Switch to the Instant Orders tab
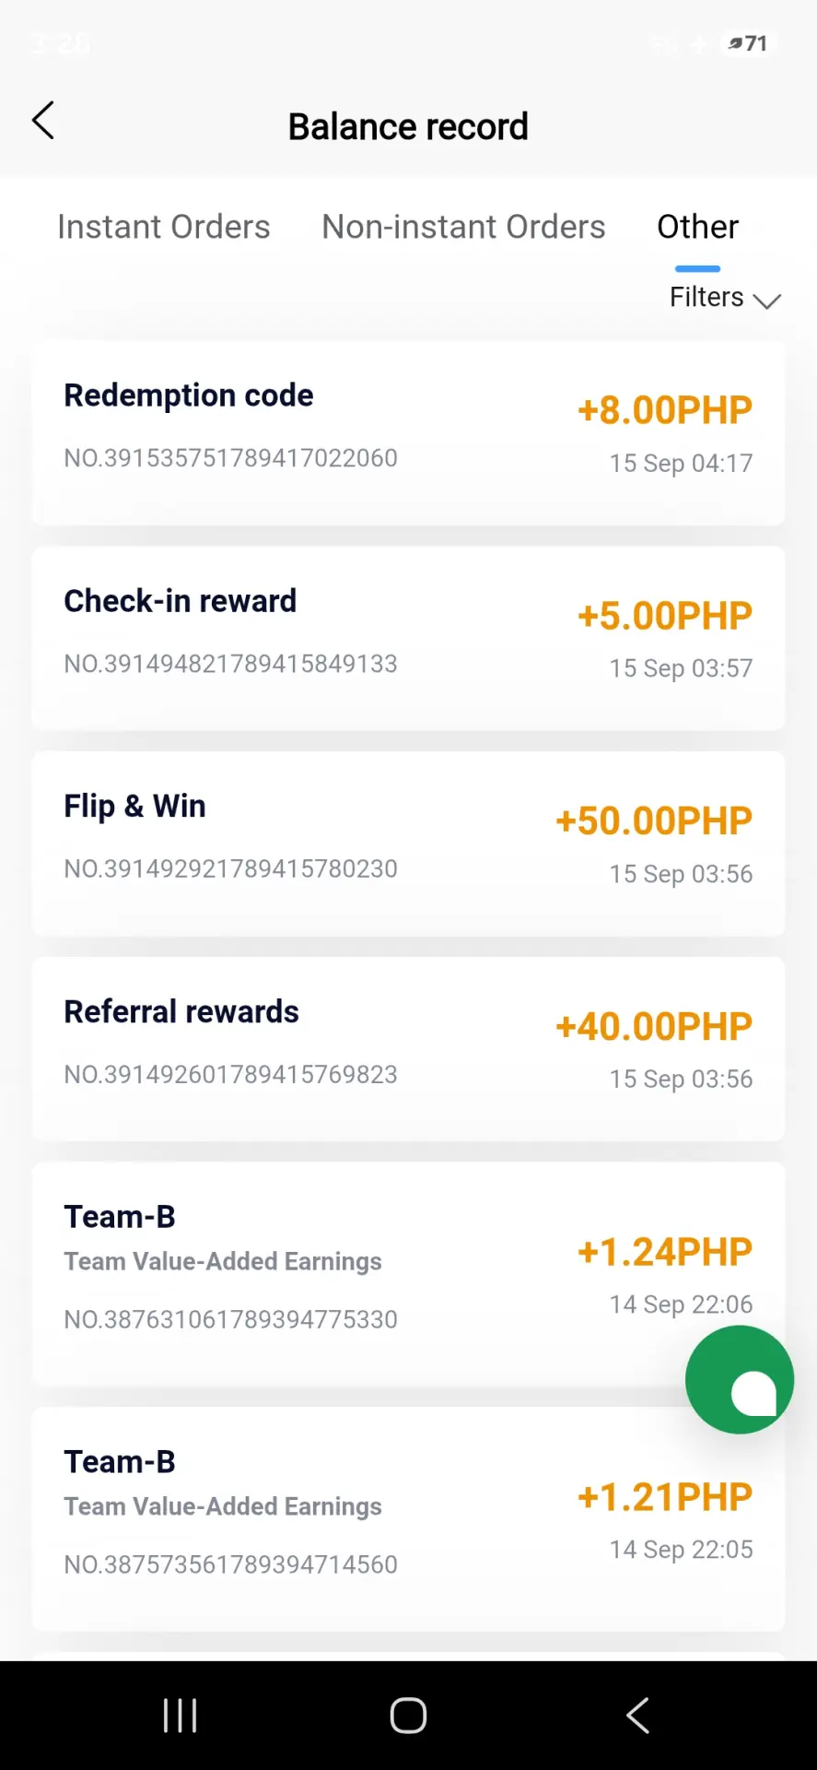 coord(164,227)
